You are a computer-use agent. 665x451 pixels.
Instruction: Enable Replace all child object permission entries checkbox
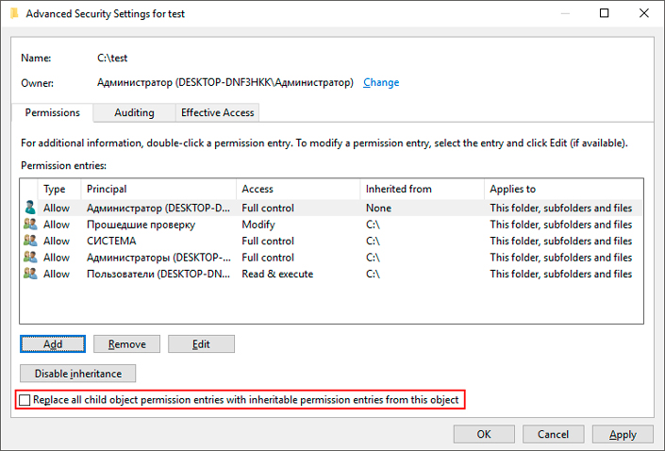click(25, 400)
